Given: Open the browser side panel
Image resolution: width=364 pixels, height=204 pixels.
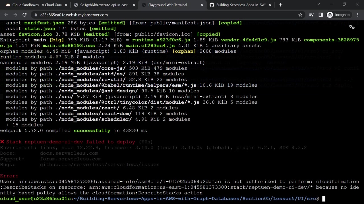Looking at the screenshot, I should pyautogui.click(x=320, y=15).
